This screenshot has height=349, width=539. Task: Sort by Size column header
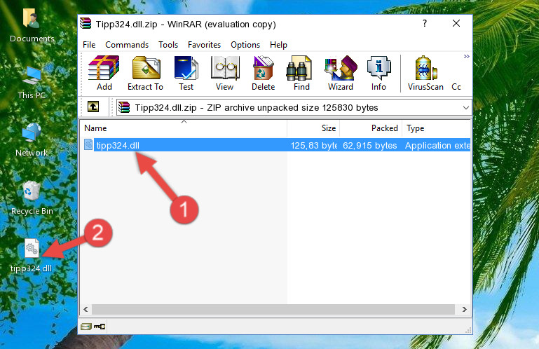pyautogui.click(x=313, y=128)
